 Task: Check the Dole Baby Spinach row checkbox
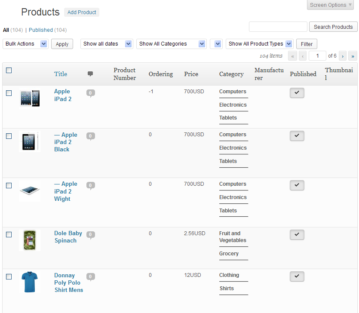[9, 235]
